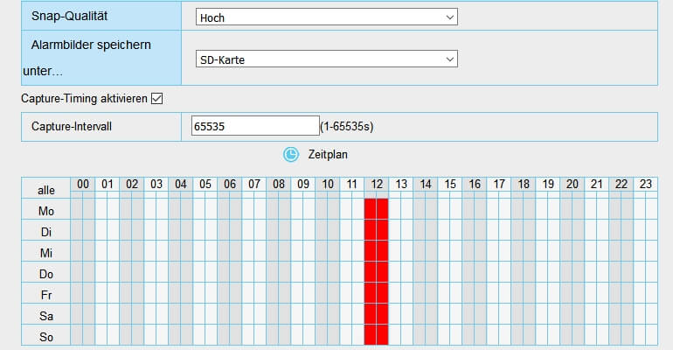The height and width of the screenshot is (350, 673).
Task: Select the Sa row label
Action: click(x=45, y=315)
